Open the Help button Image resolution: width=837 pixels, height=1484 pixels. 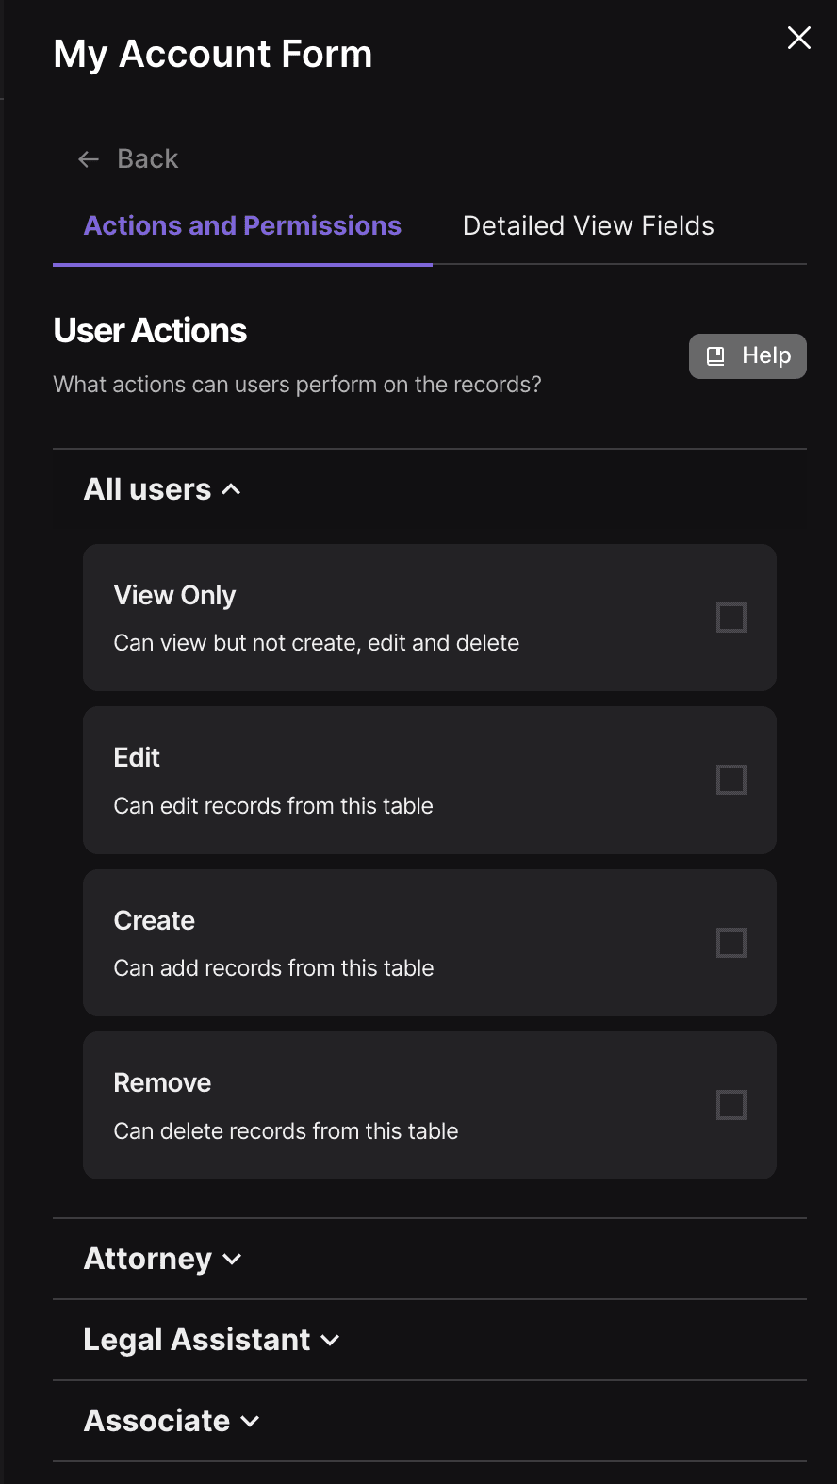[747, 356]
